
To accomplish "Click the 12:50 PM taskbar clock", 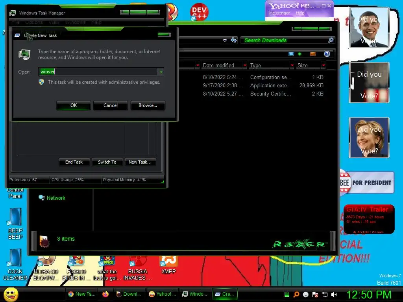I will click(x=369, y=295).
